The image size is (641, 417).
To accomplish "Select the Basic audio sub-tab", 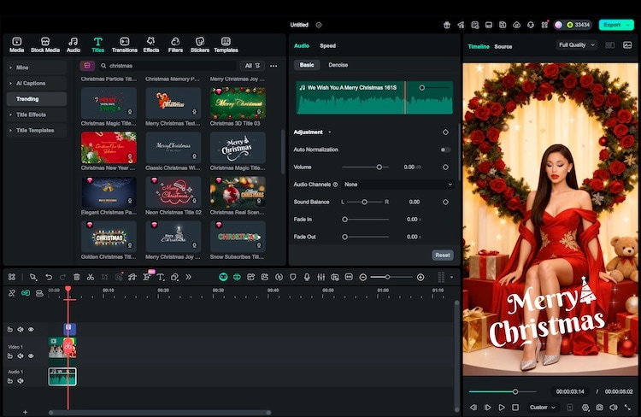I will coord(307,65).
